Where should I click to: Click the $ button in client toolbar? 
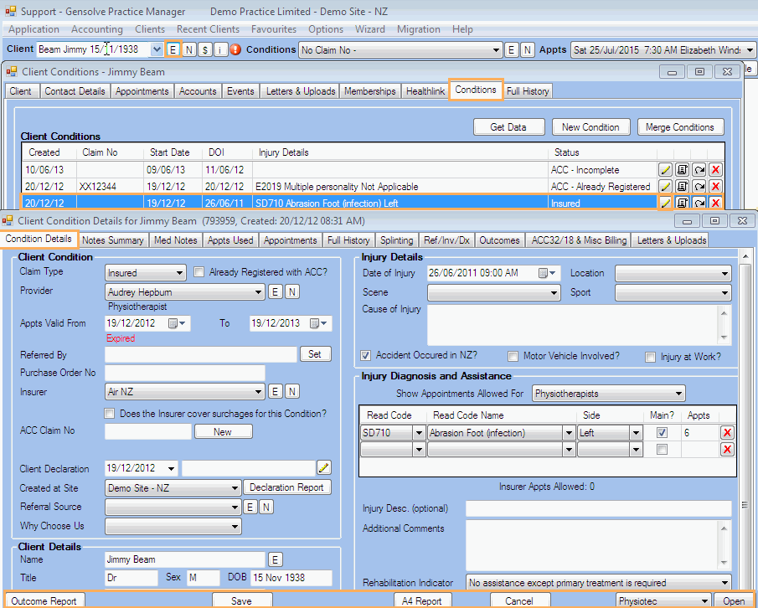pyautogui.click(x=205, y=49)
